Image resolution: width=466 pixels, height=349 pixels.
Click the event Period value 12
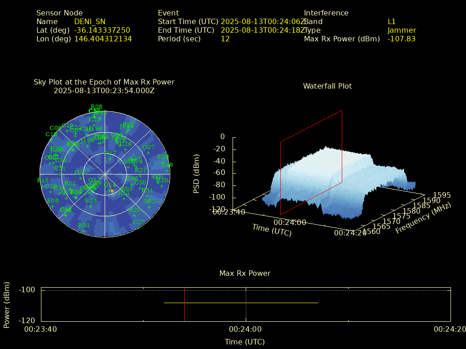225,39
